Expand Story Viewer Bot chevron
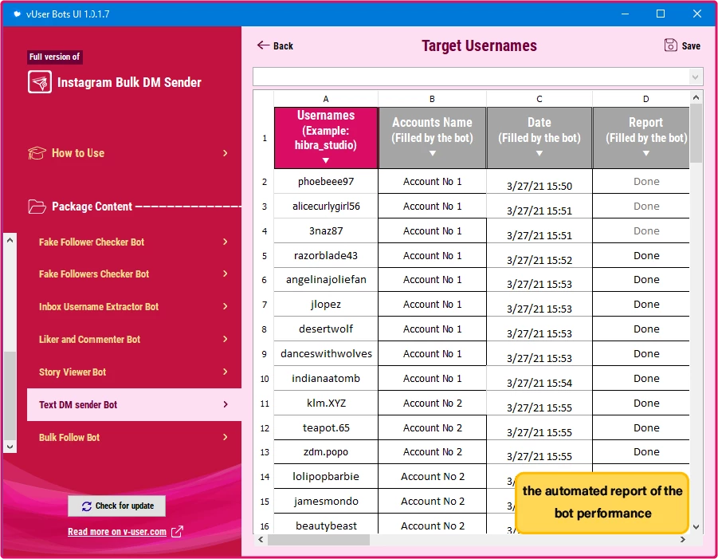The width and height of the screenshot is (718, 559). tap(226, 372)
